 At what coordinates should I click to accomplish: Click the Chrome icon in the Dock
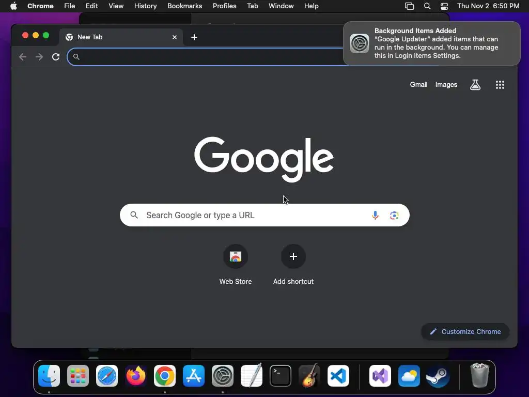click(x=165, y=376)
